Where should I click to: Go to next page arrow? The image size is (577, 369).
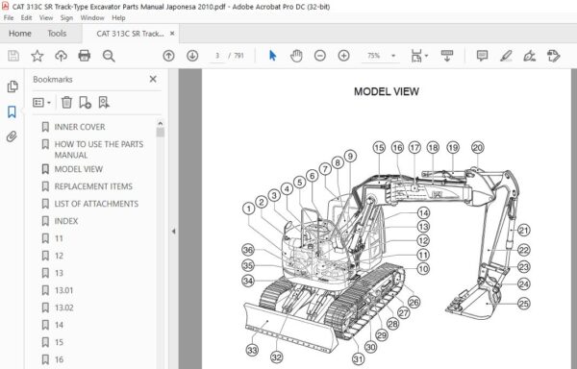pyautogui.click(x=192, y=56)
